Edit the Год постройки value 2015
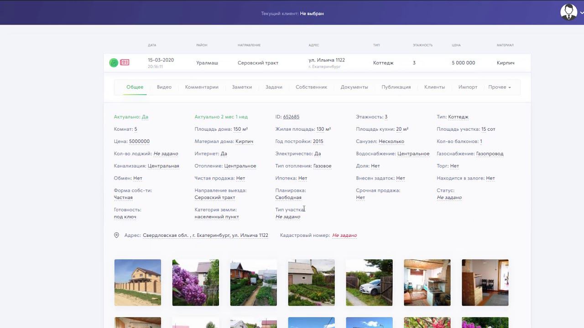The image size is (584, 328). pos(318,142)
